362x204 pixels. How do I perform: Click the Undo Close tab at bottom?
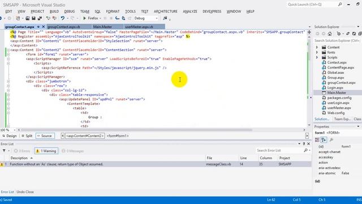click(25, 192)
